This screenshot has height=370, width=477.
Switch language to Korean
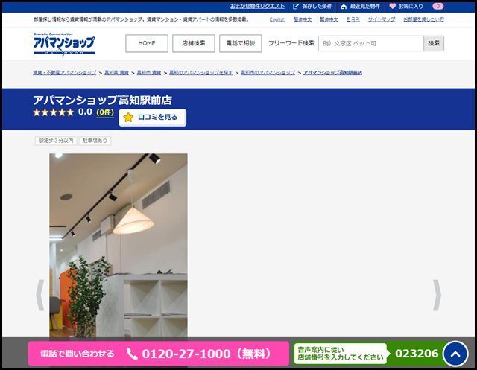pos(353,19)
